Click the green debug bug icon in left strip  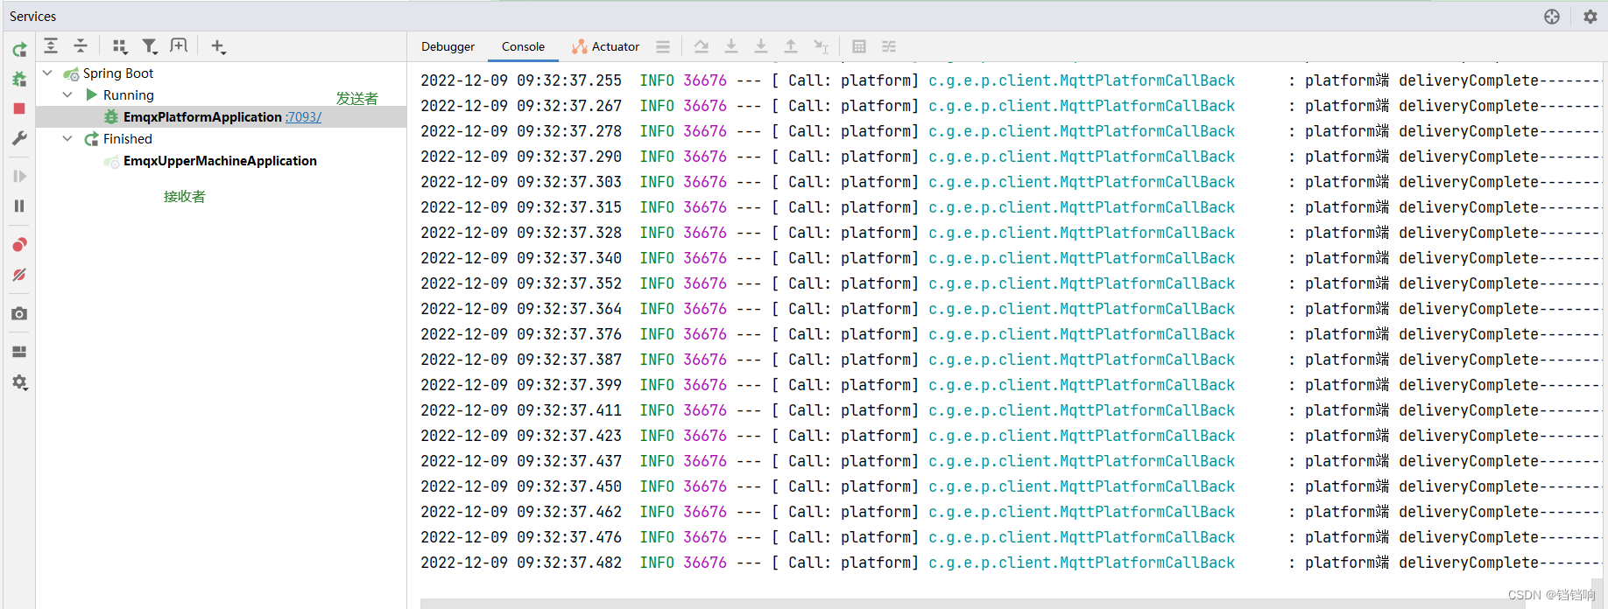pos(19,79)
